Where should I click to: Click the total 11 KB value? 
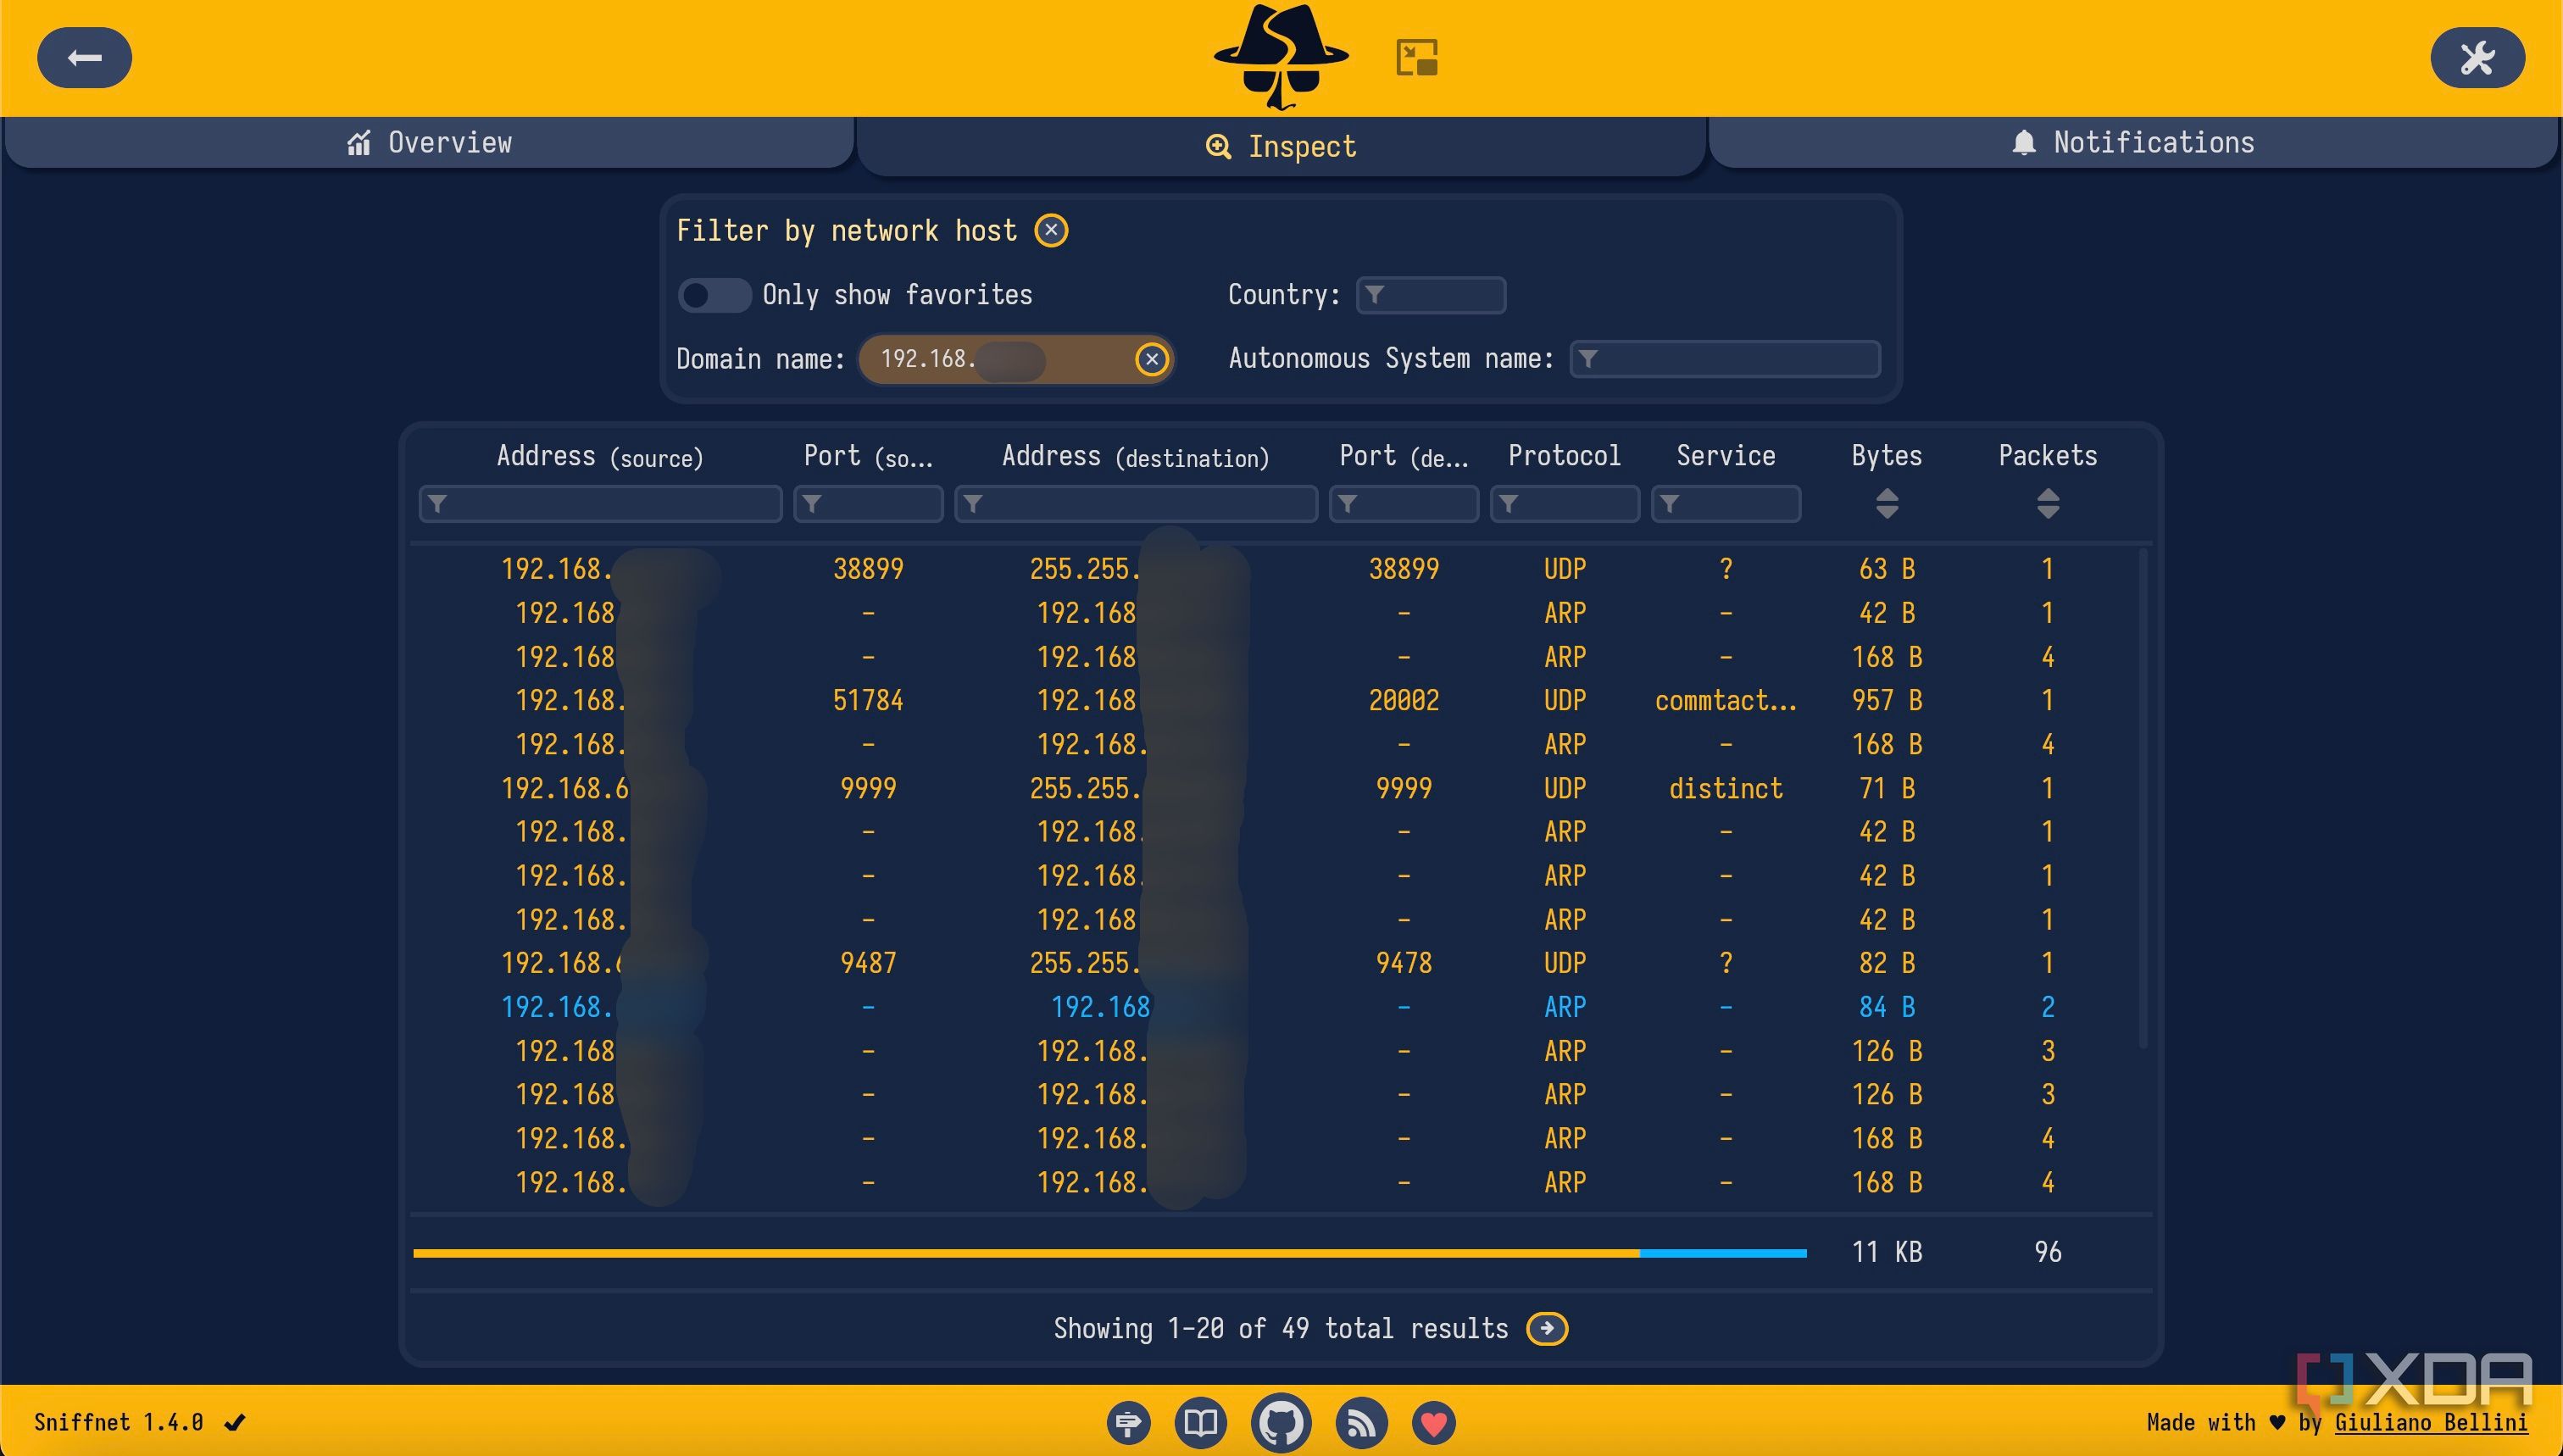tap(1887, 1252)
